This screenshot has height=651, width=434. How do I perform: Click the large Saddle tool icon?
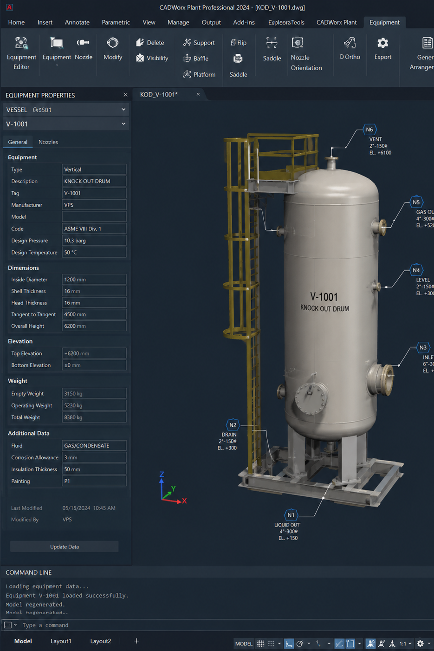click(272, 43)
